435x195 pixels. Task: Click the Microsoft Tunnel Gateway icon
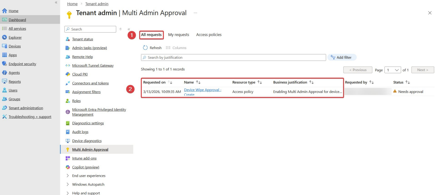[68, 66]
